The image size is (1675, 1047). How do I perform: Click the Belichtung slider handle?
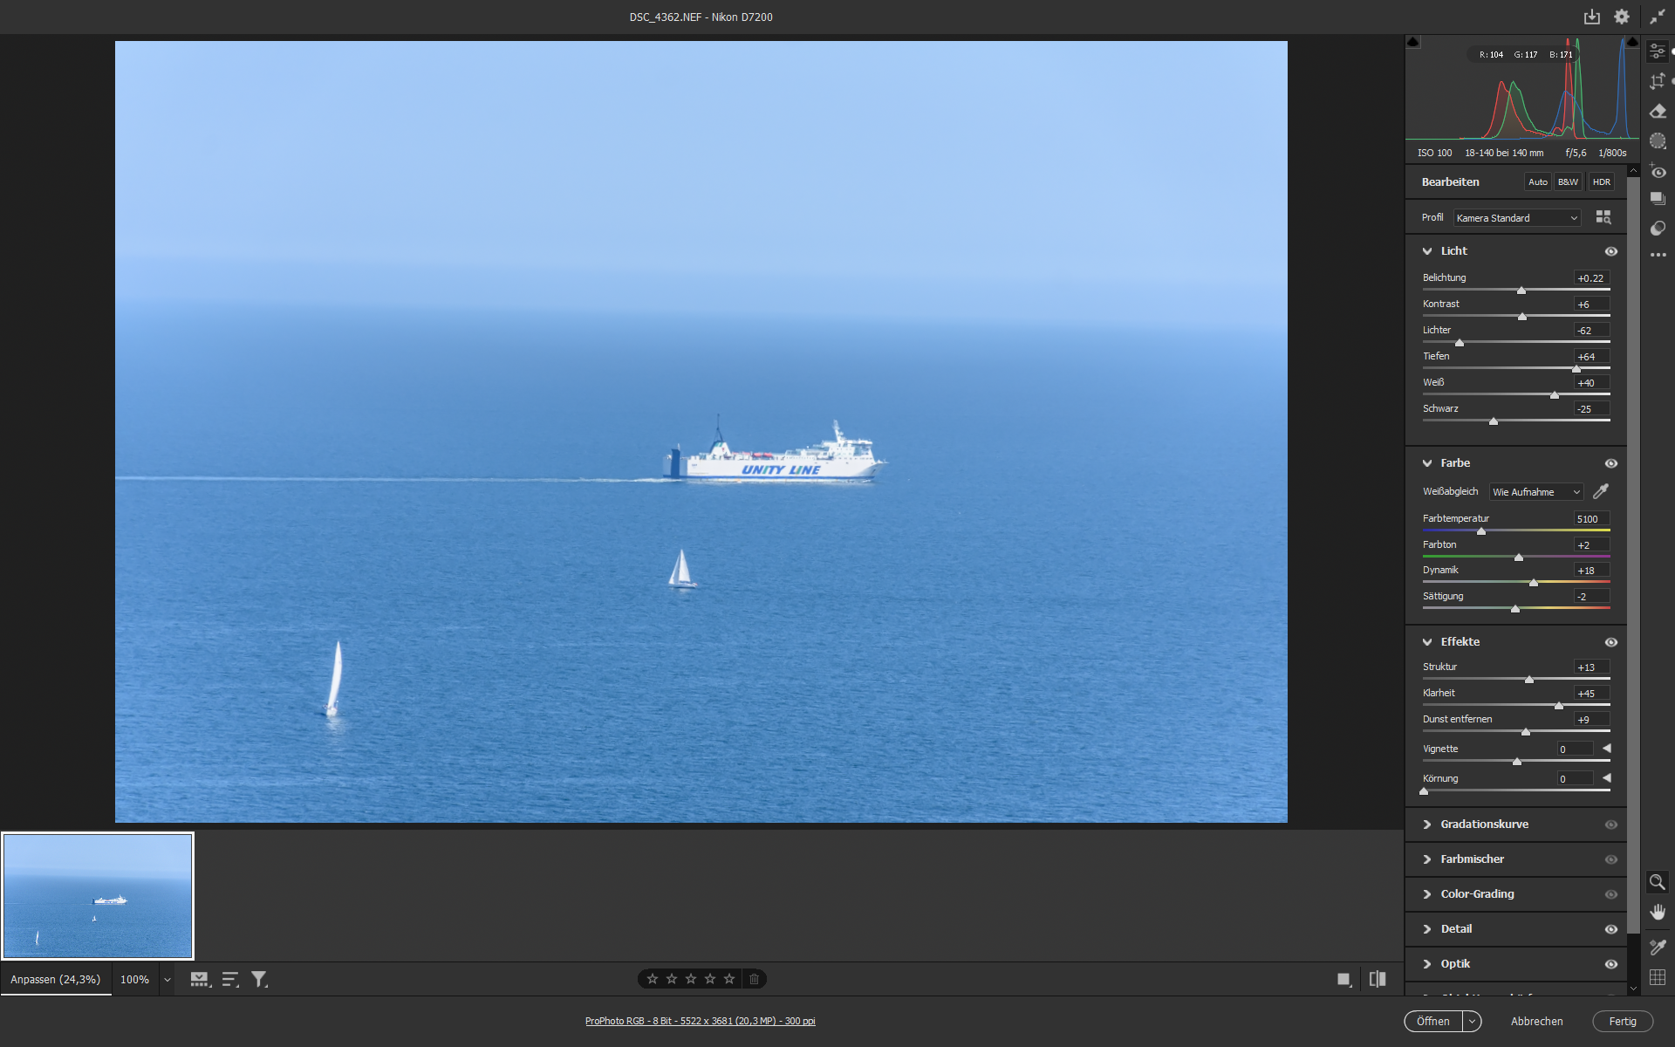coord(1521,291)
